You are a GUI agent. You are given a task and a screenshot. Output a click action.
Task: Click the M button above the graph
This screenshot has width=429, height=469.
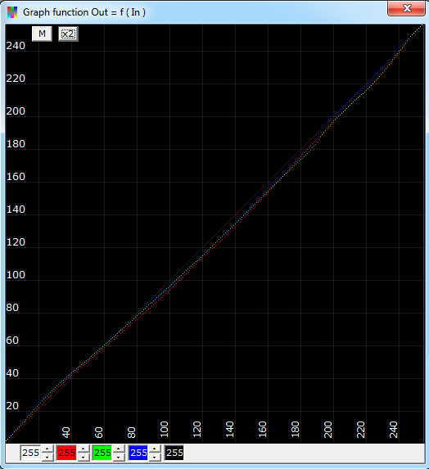point(42,34)
